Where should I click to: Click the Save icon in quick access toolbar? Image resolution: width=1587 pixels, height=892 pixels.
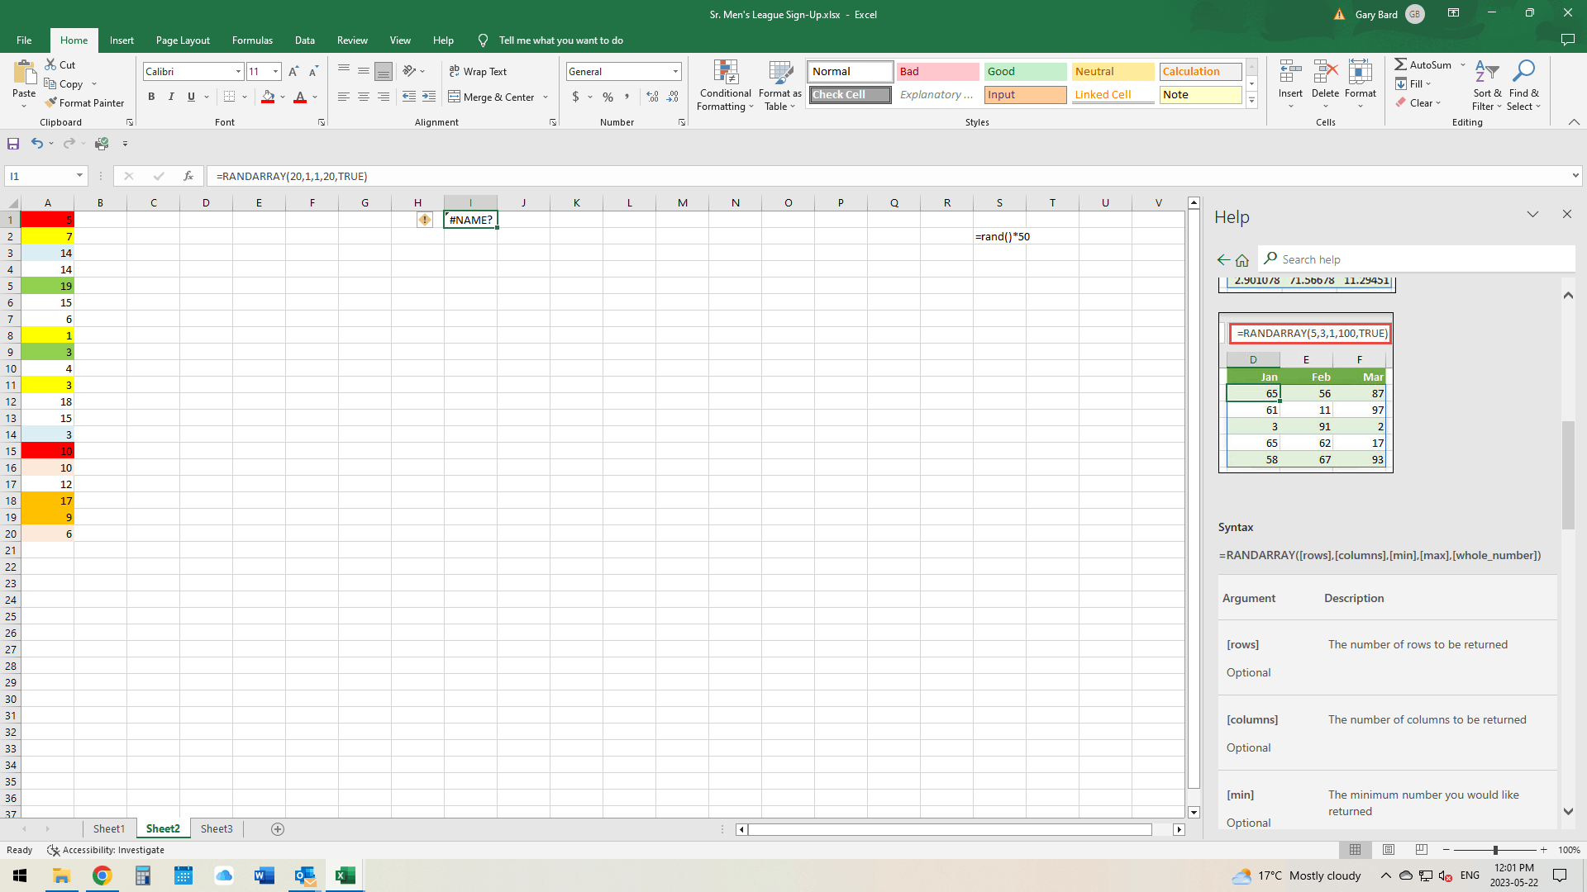pyautogui.click(x=13, y=144)
